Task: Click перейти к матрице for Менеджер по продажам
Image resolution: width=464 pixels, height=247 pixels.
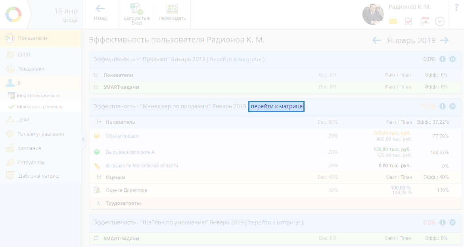Action: pyautogui.click(x=276, y=106)
